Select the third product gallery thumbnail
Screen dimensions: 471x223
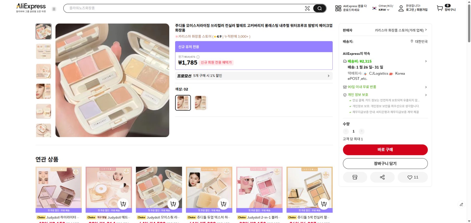point(44,71)
